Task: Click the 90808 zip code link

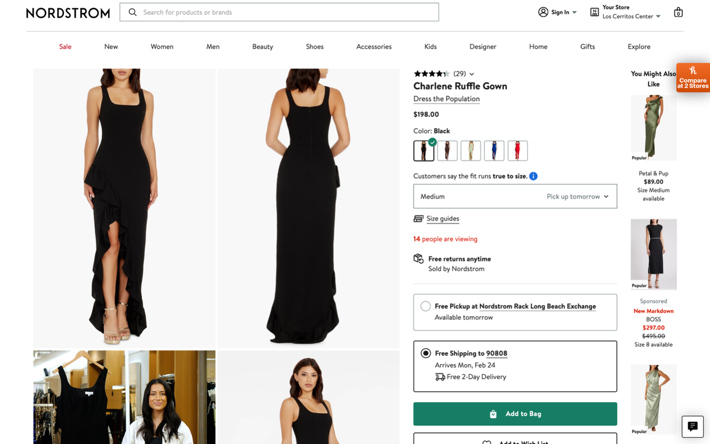Action: point(496,353)
